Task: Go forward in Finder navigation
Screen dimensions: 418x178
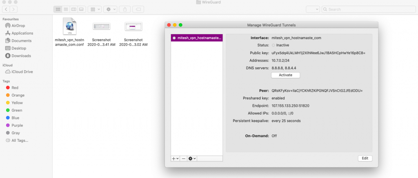Action: pyautogui.click(x=13, y=9)
